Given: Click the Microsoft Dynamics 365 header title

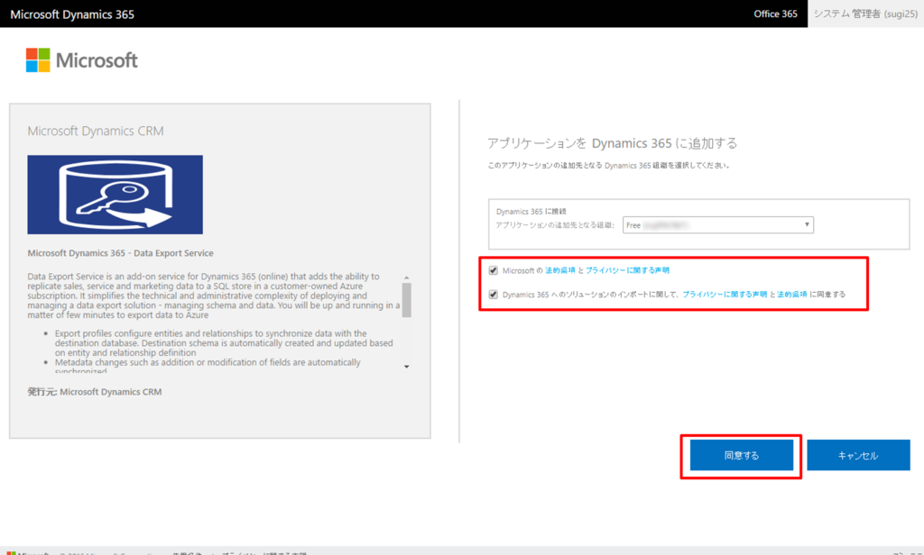Looking at the screenshot, I should 72,14.
